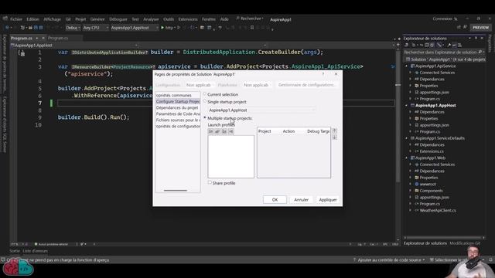Move project up with arrow button
Viewport: 495px width, 278px height.
[334, 131]
